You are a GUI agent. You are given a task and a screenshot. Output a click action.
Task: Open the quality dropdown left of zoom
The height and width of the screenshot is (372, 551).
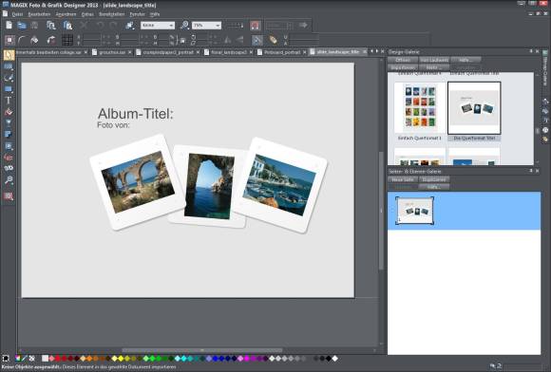[x=158, y=26]
